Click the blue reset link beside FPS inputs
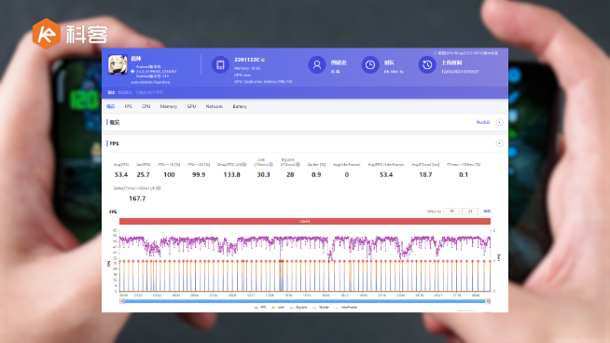The height and width of the screenshot is (343, 610). (487, 212)
